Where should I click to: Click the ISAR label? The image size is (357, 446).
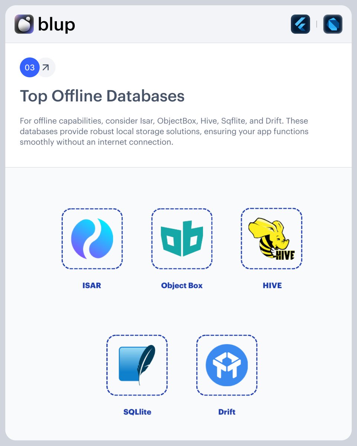[x=92, y=285]
